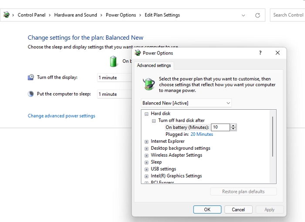Click the large power plan icon in dialog
The height and width of the screenshot is (222, 305).
pyautogui.click(x=149, y=84)
